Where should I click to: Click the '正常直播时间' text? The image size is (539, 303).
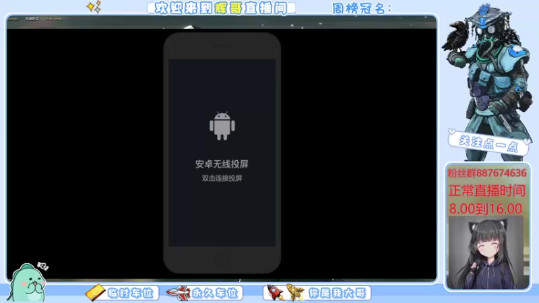(x=486, y=191)
